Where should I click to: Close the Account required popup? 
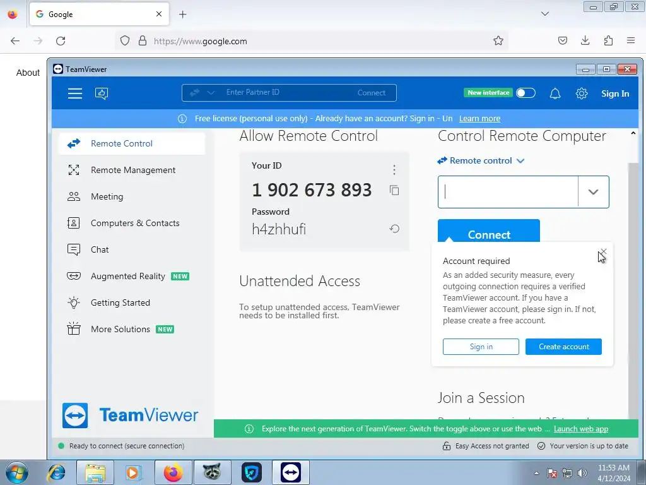point(604,251)
